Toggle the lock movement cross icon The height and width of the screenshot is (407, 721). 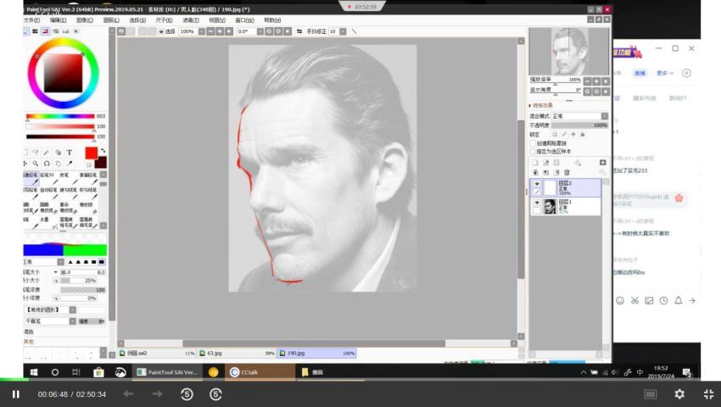tap(573, 134)
